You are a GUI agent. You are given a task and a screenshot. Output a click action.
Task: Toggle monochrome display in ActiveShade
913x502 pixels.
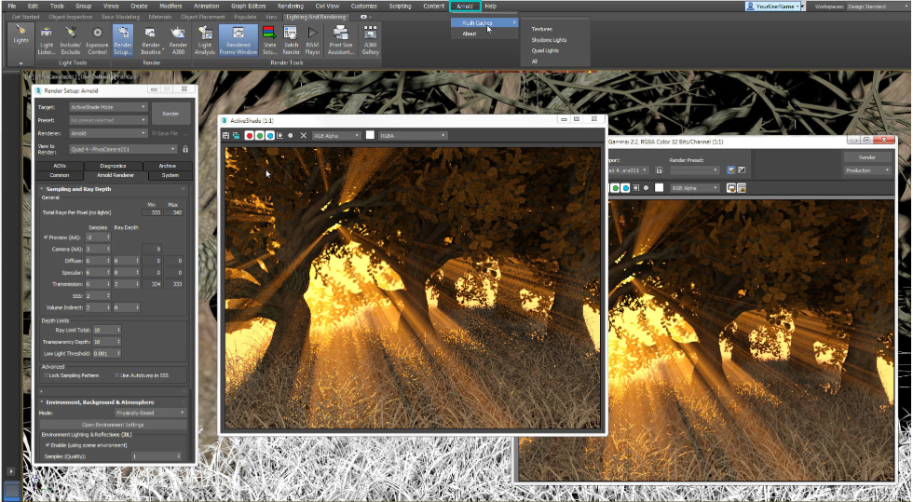291,135
